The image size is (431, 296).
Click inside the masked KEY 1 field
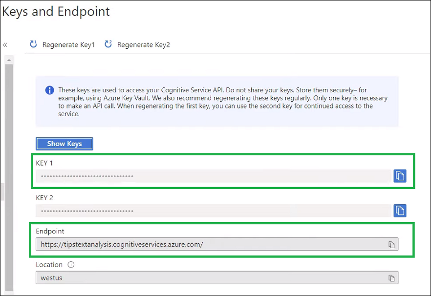pos(213,176)
